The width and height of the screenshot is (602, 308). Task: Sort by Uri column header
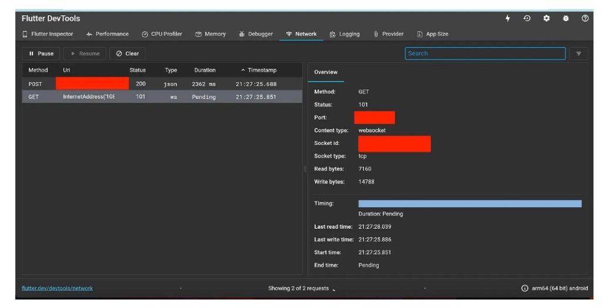pos(66,70)
